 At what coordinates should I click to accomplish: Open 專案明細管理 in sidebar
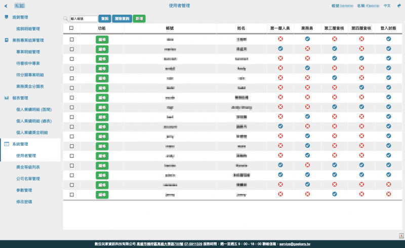point(28,52)
